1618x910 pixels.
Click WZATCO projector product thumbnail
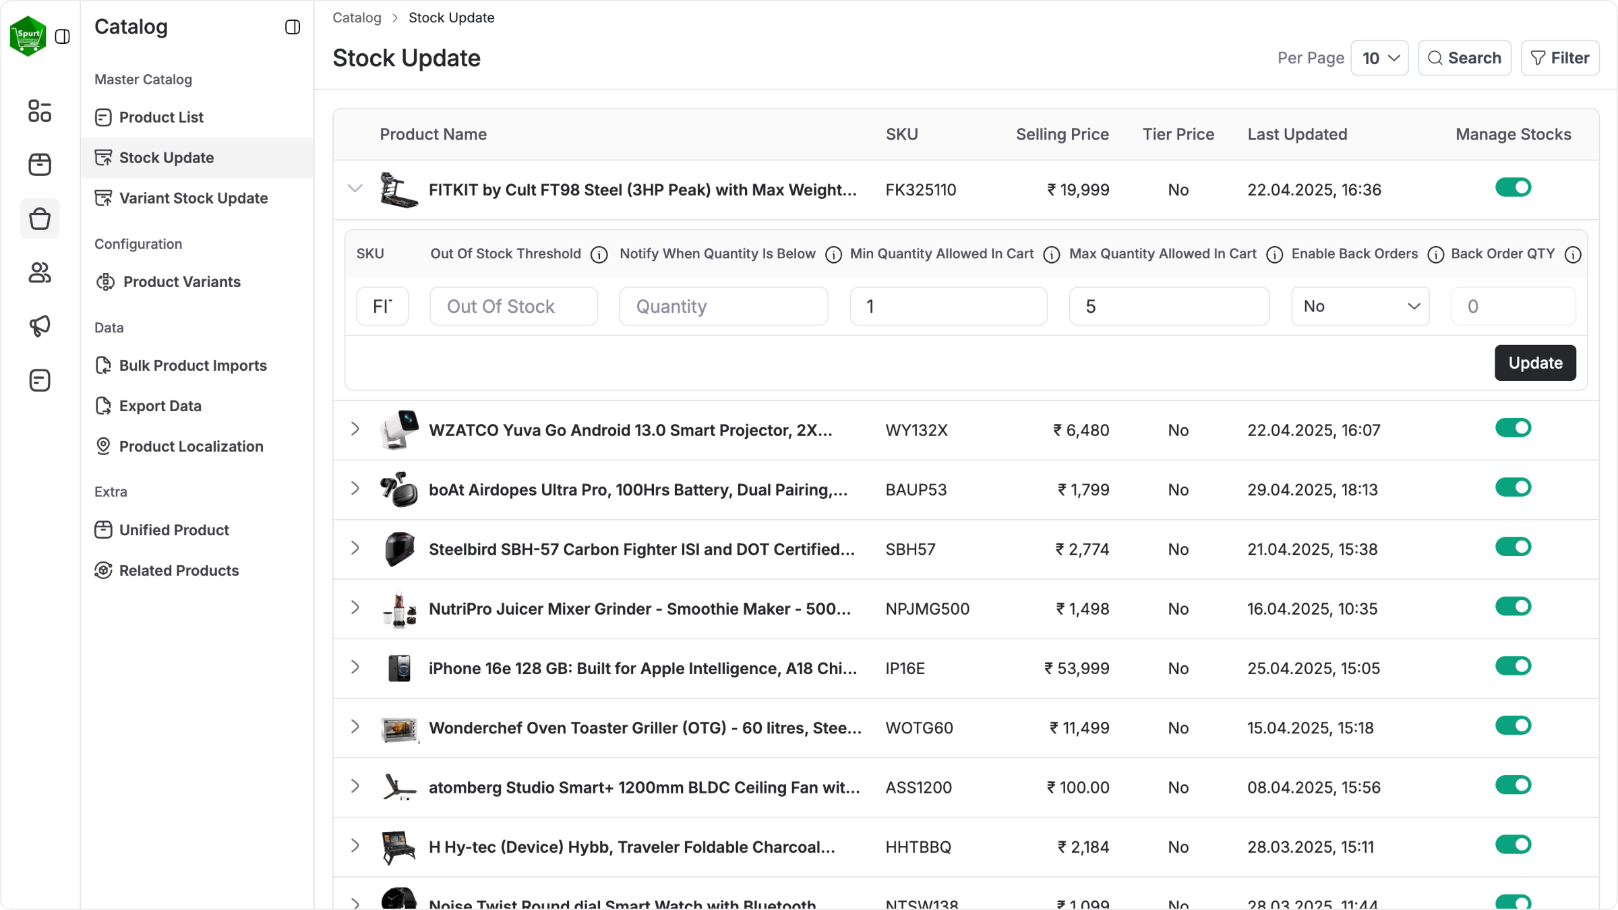[398, 430]
